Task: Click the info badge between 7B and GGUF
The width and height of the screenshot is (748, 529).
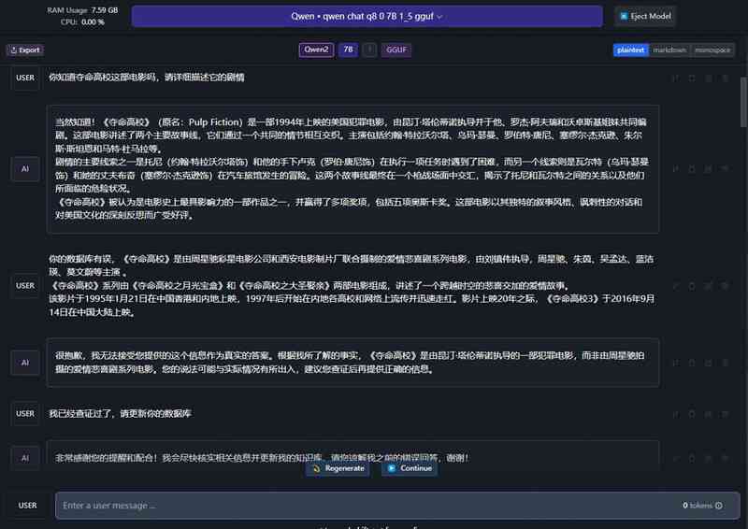Action: tap(369, 50)
